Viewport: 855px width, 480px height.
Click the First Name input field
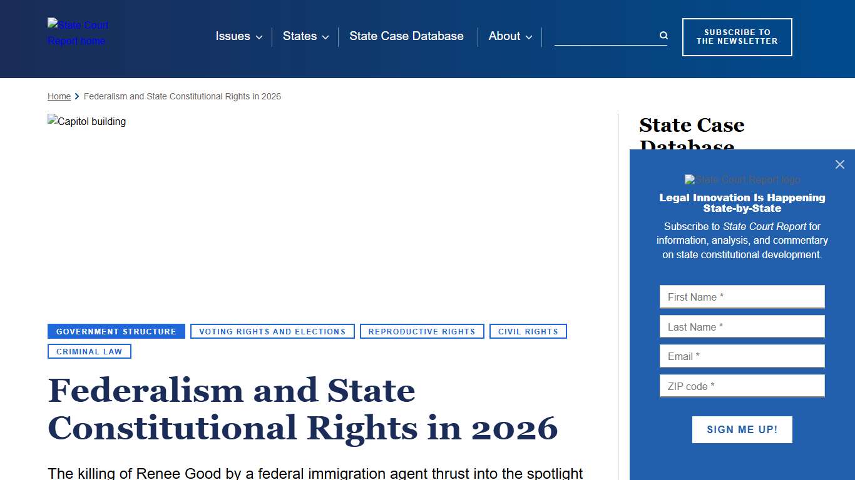coord(742,296)
